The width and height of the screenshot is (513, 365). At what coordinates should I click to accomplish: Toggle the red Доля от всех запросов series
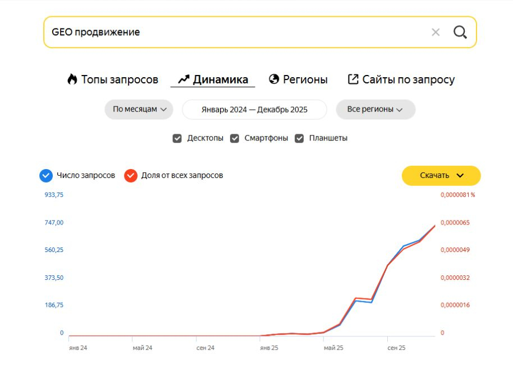131,176
